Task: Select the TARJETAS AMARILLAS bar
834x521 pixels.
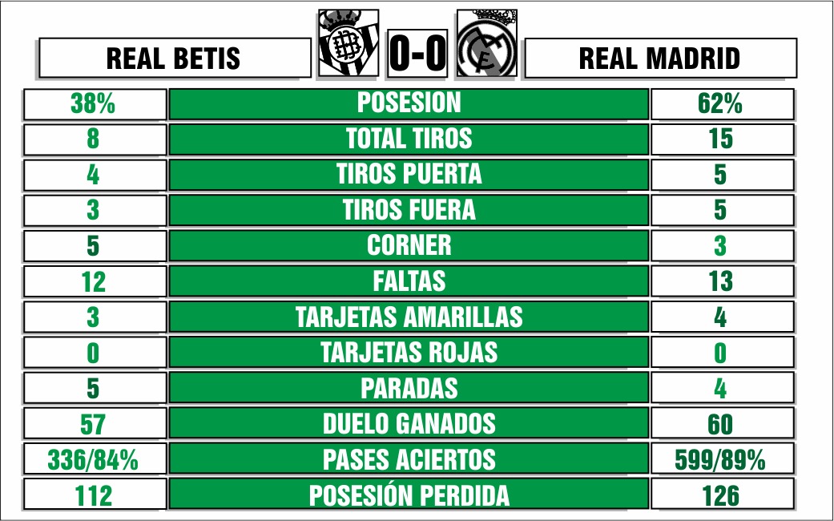Action: coord(409,317)
